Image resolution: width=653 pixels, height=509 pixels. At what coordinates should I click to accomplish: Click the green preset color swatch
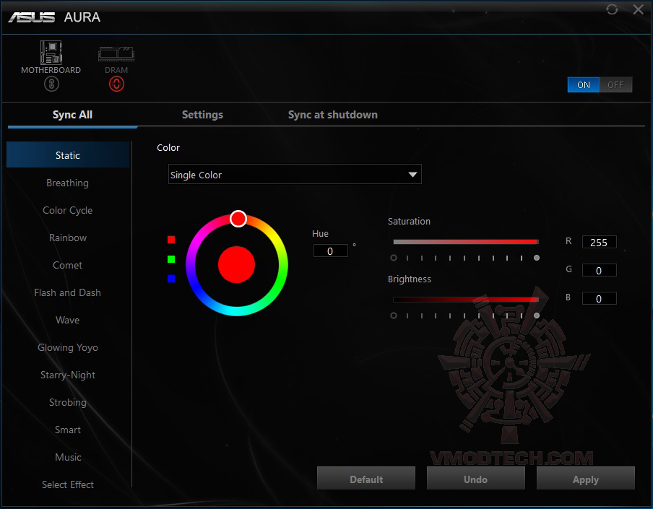click(171, 259)
